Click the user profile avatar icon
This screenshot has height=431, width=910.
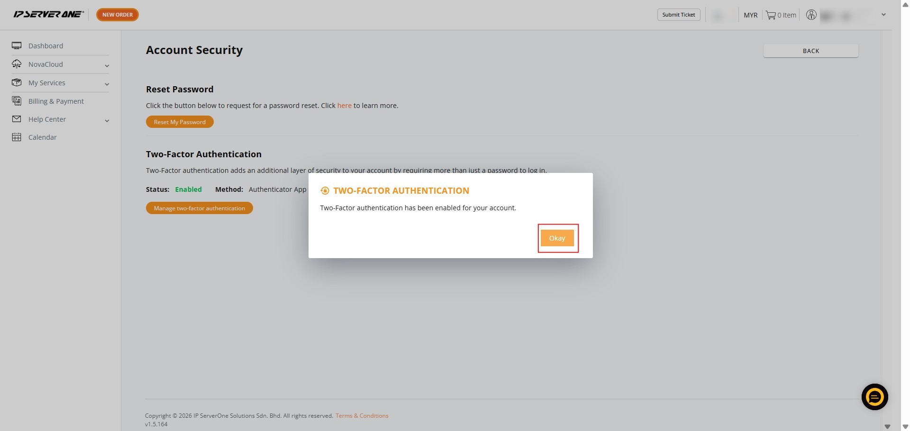811,15
